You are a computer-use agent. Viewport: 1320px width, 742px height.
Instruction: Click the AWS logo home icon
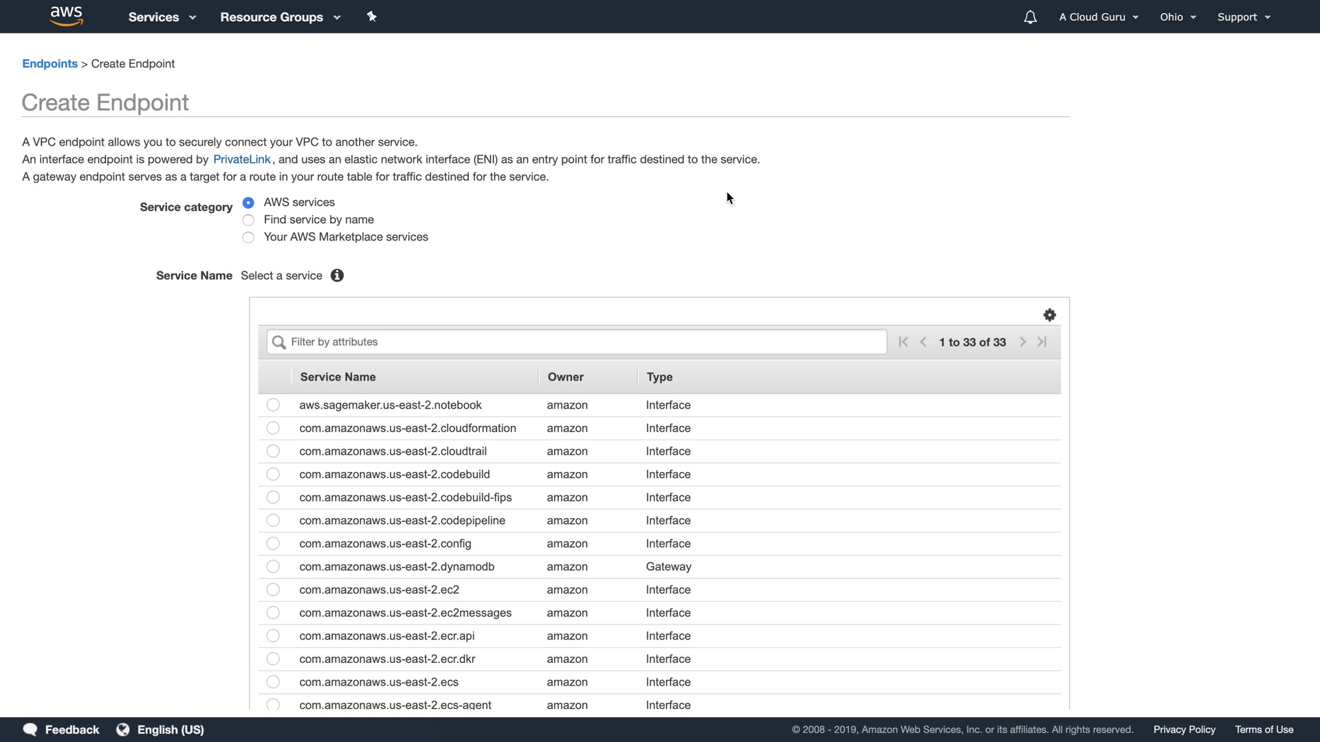(66, 16)
